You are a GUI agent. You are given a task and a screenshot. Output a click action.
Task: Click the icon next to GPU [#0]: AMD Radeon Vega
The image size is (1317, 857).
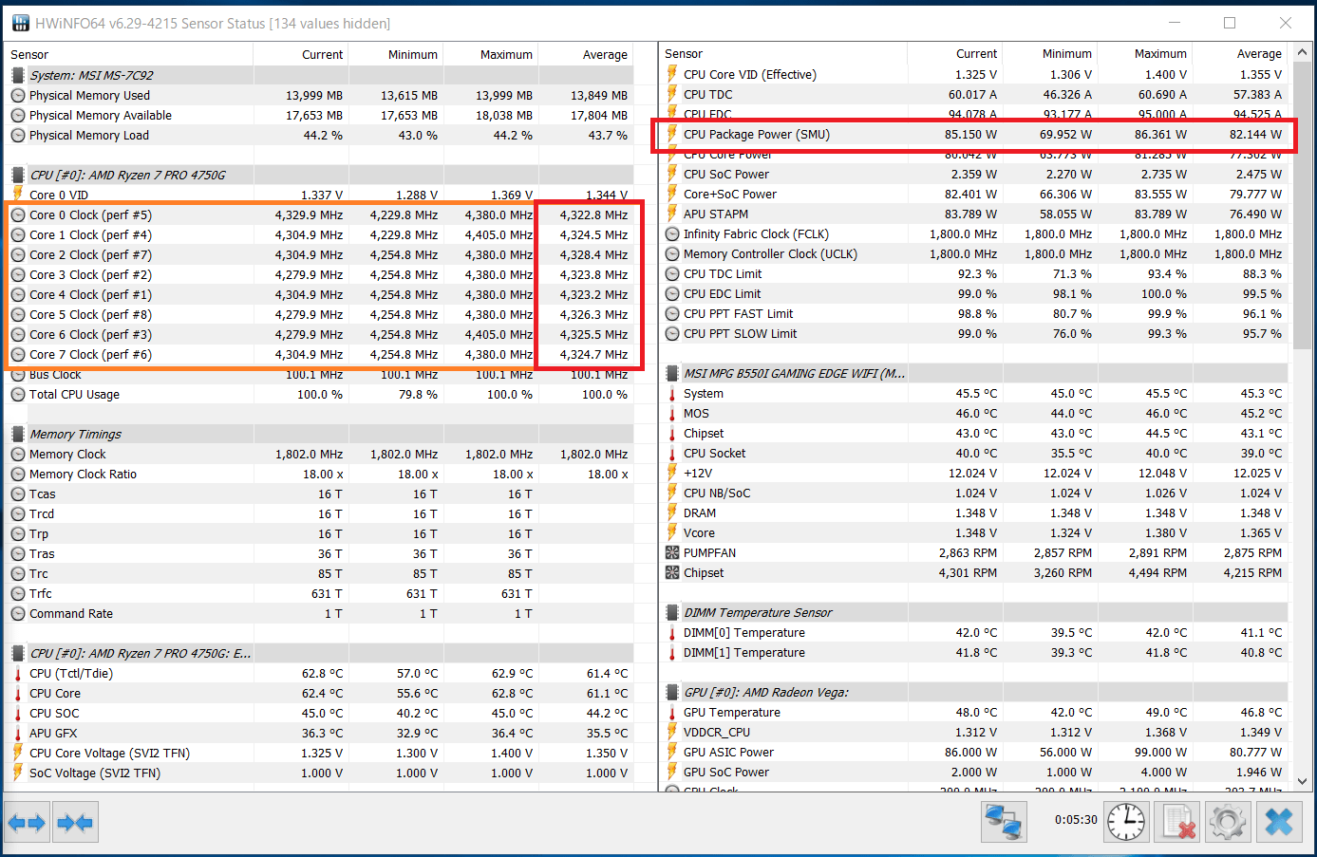(x=672, y=692)
